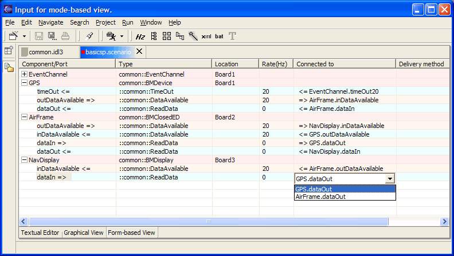Click the Open Perspective sidebar icon
The width and height of the screenshot is (454, 256).
(9, 51)
